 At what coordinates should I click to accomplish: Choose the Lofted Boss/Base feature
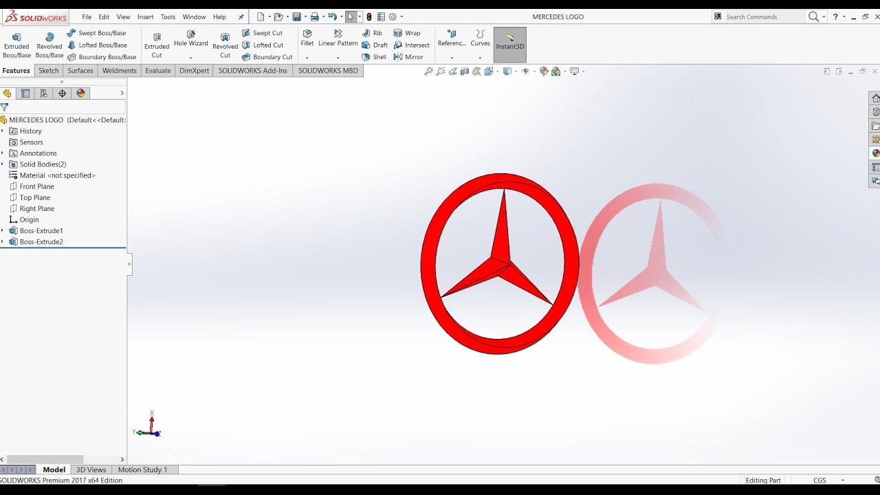click(x=97, y=45)
